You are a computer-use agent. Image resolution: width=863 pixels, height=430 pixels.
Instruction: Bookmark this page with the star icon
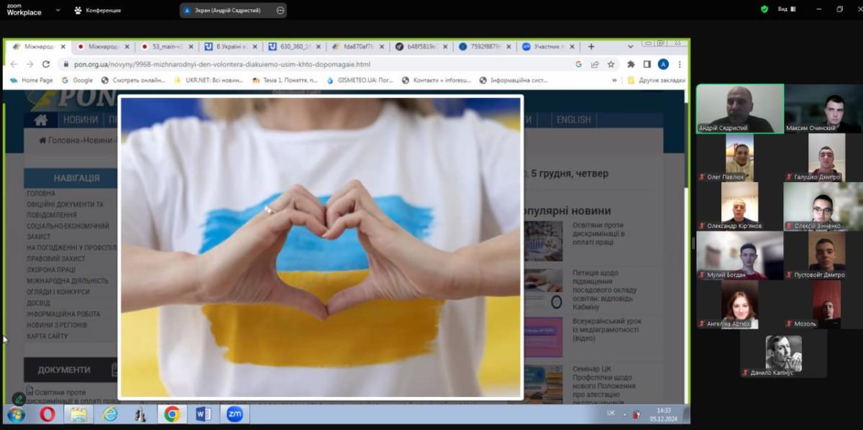pos(611,64)
